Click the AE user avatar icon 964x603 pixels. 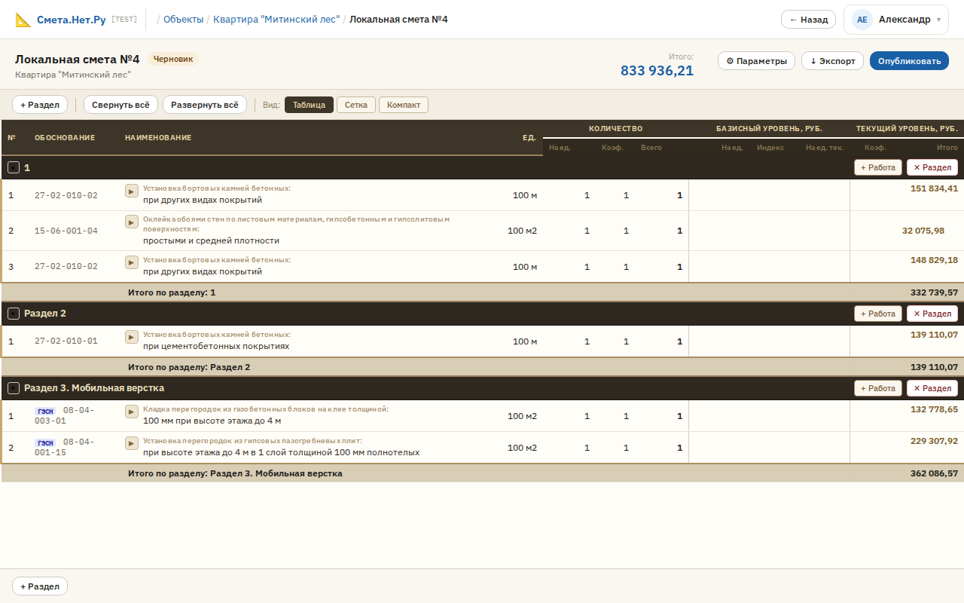(x=862, y=20)
